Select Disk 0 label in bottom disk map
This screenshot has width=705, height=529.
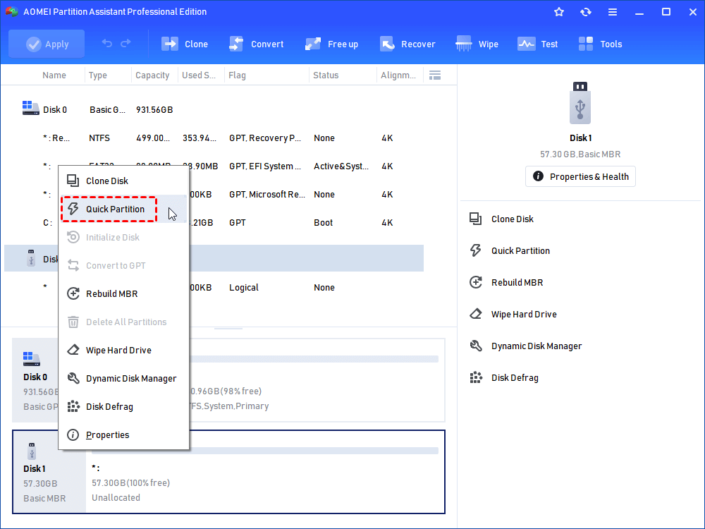[35, 377]
